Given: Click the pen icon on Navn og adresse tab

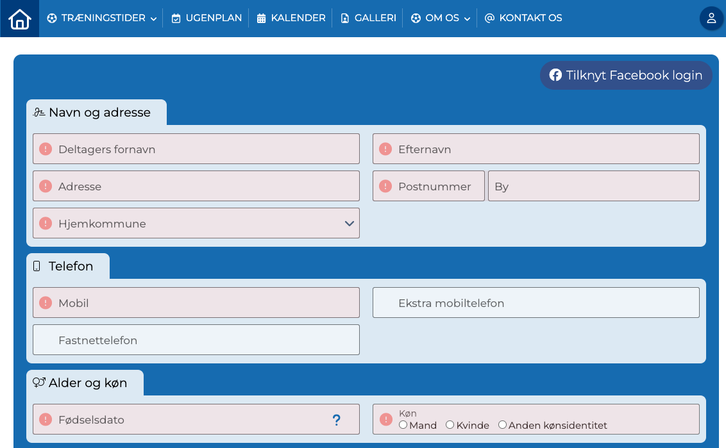Looking at the screenshot, I should [x=38, y=112].
